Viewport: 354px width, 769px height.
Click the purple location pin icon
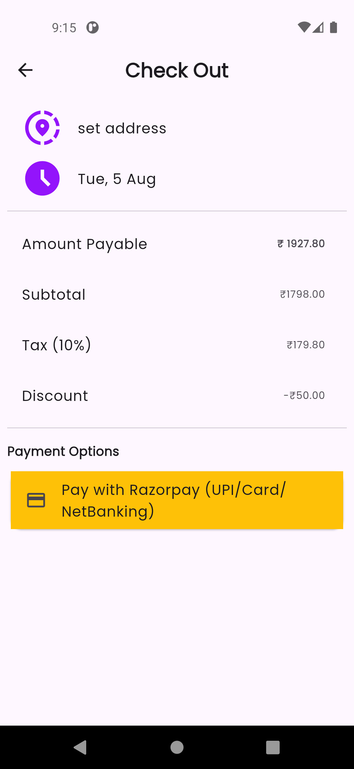42,128
